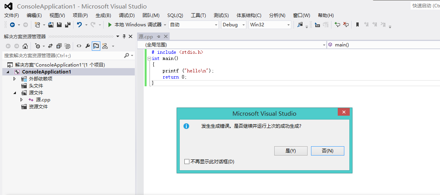Click the Show All Files icon
Image resolution: width=440 pixels, height=195 pixels.
coord(67,46)
